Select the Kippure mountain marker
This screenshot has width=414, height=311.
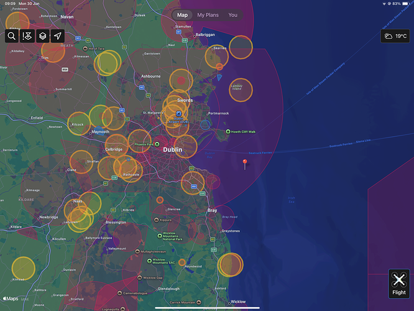tap(156, 220)
